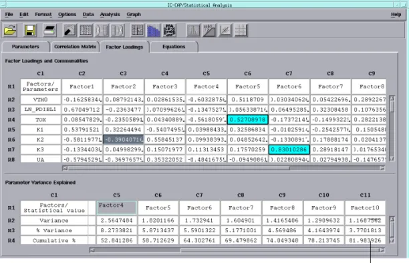Click cell 0.5118709 in VTH0 row
409x263 pixels.
click(x=247, y=100)
